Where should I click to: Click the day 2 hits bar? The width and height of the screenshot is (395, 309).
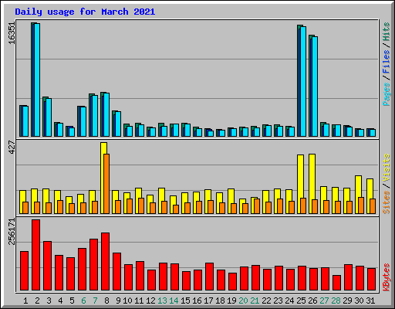(35, 80)
